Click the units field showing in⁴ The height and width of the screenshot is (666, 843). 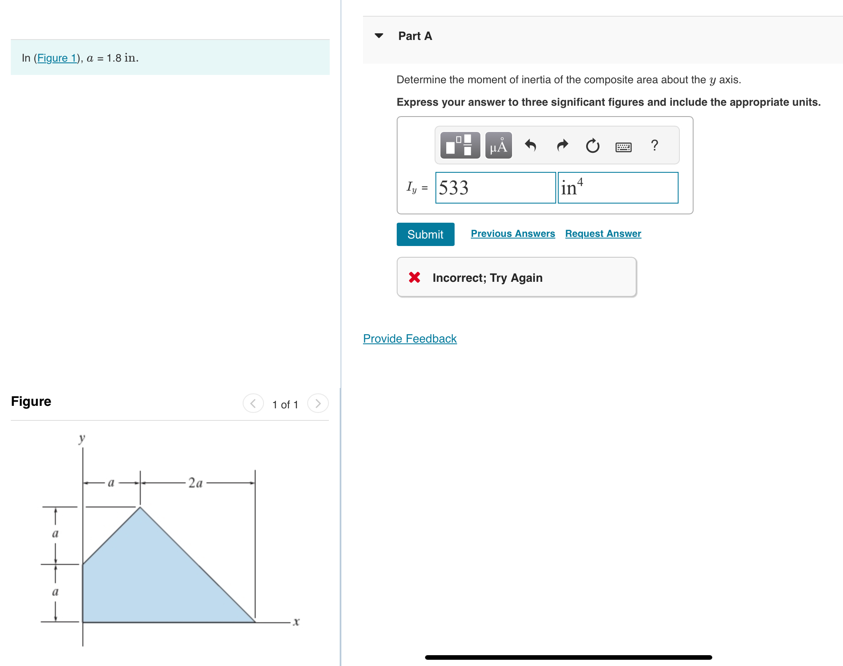pos(617,188)
